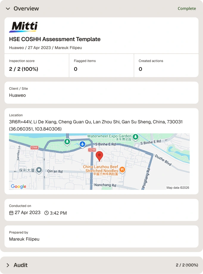
Task: Click the red location pin on map
Action: (x=99, y=156)
